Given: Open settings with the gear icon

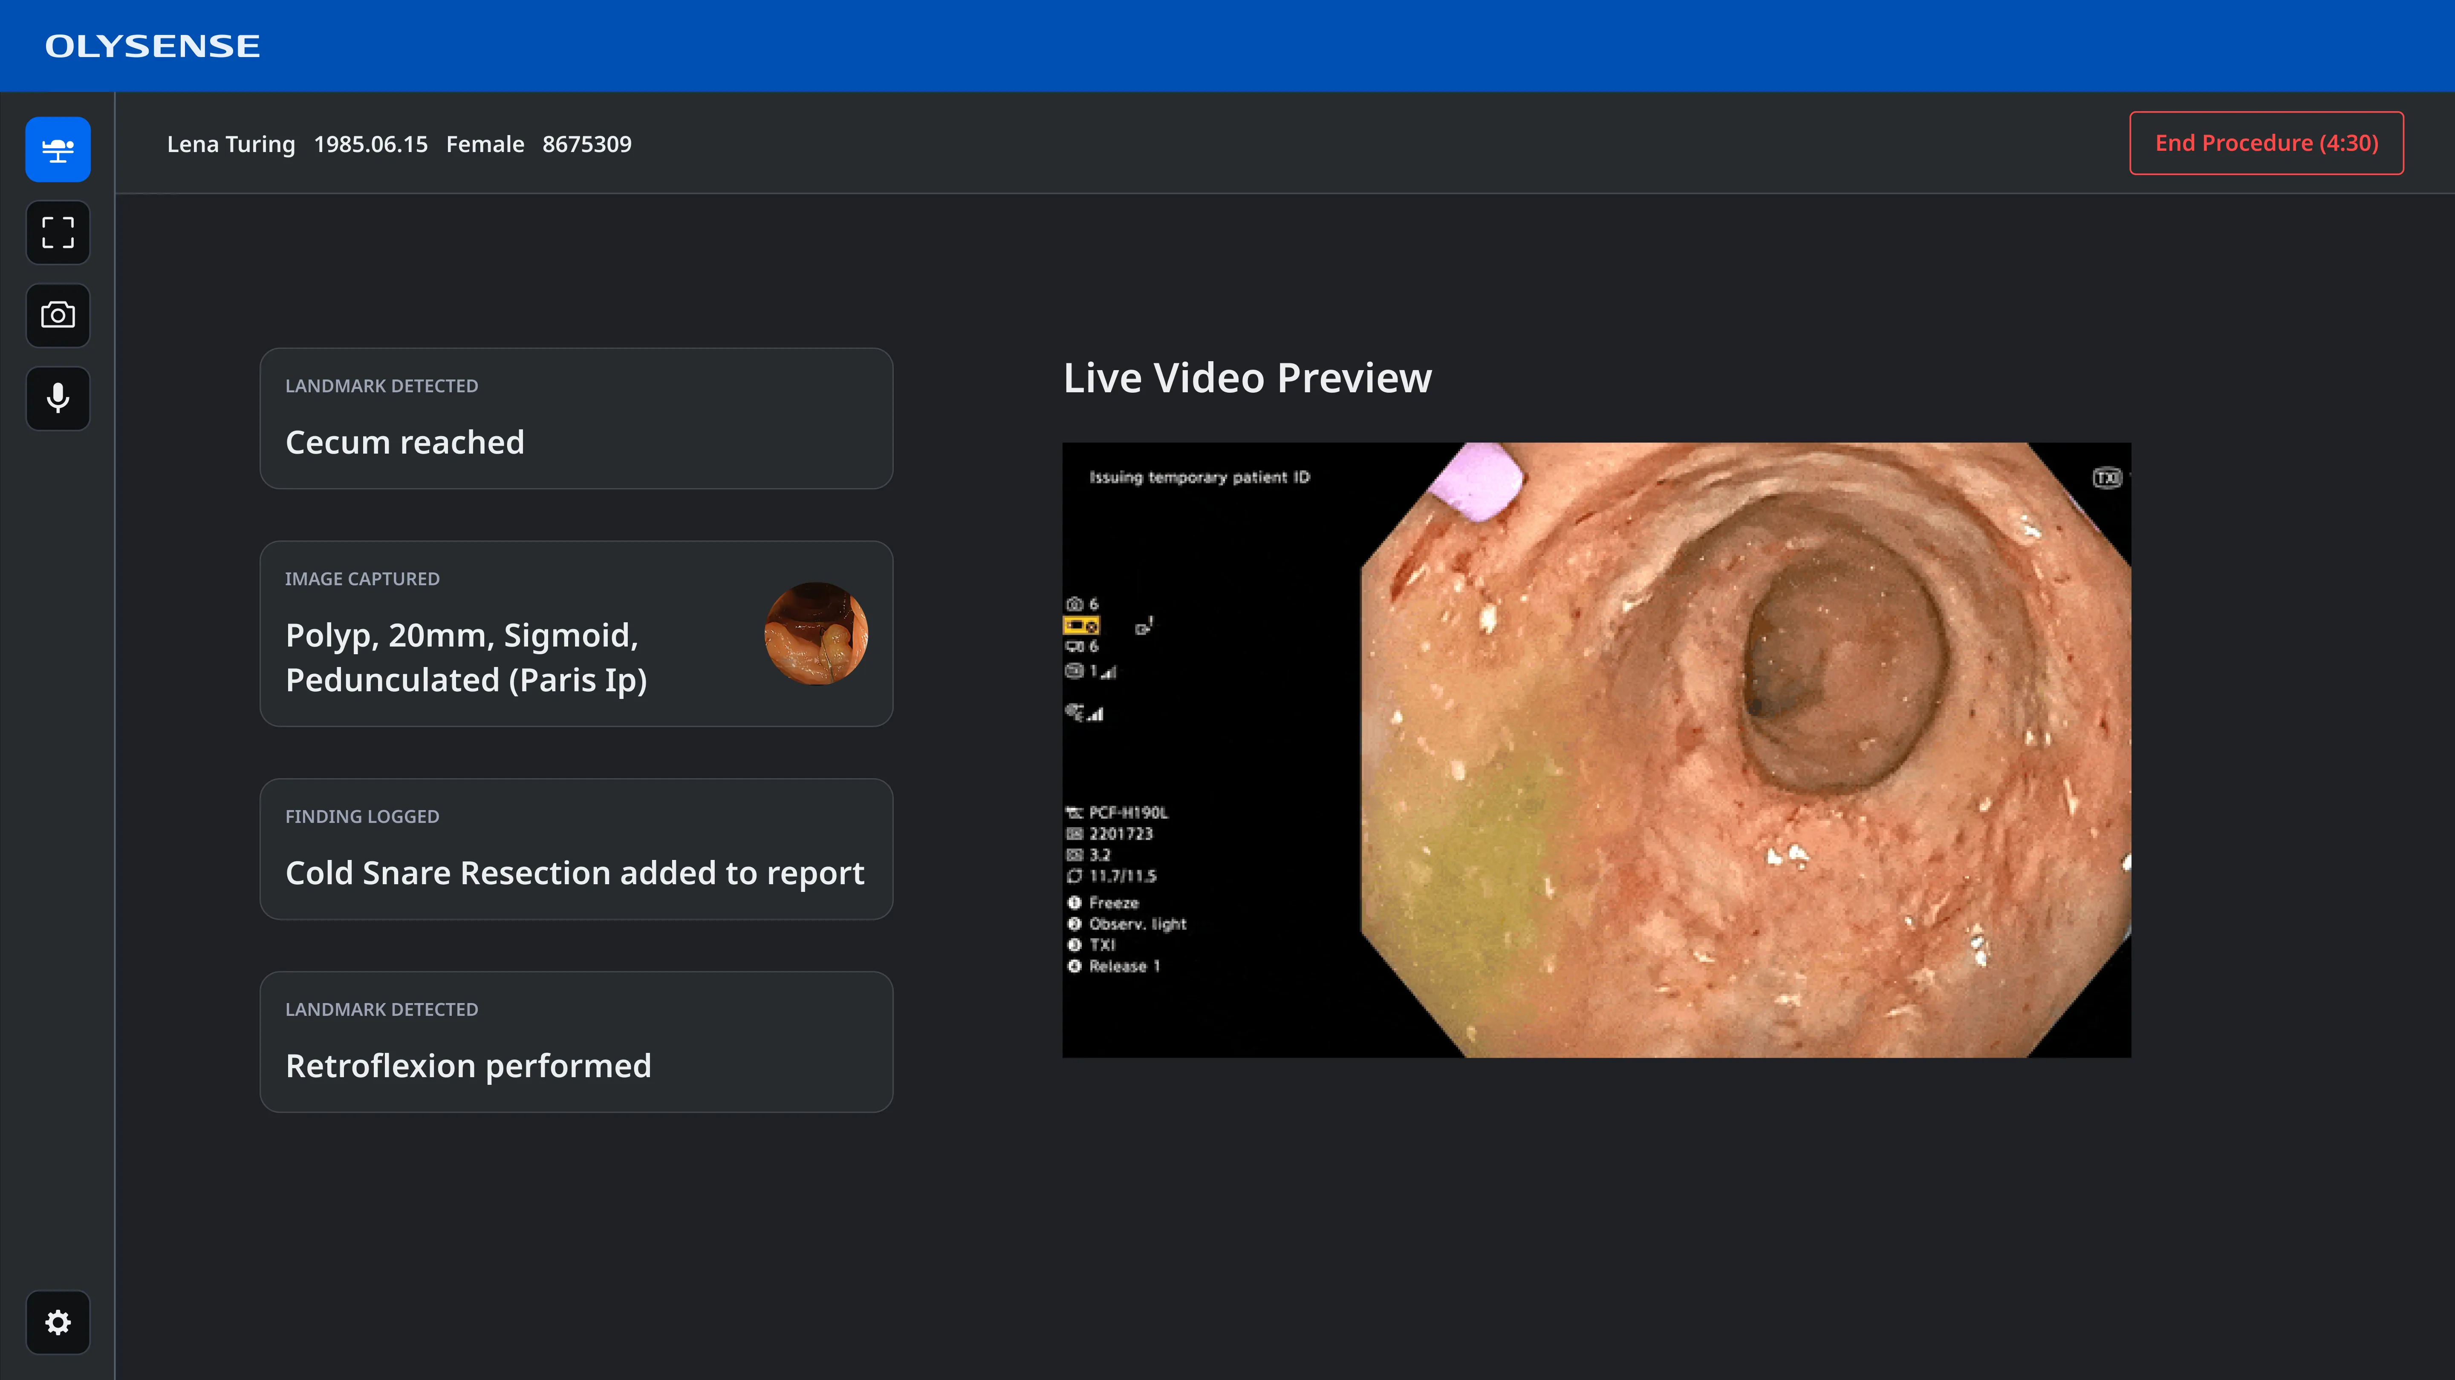Looking at the screenshot, I should 57,1322.
